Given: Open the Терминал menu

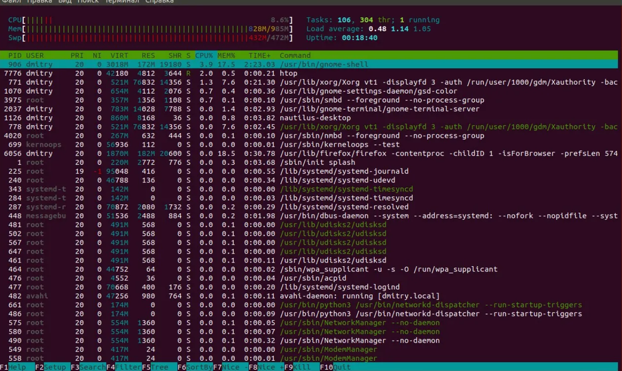Looking at the screenshot, I should (x=122, y=2).
